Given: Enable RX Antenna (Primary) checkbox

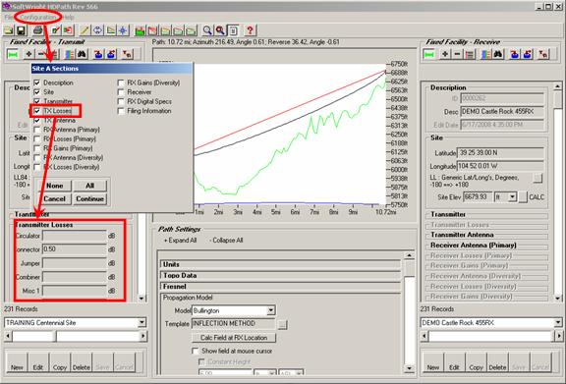Looking at the screenshot, I should click(x=36, y=130).
